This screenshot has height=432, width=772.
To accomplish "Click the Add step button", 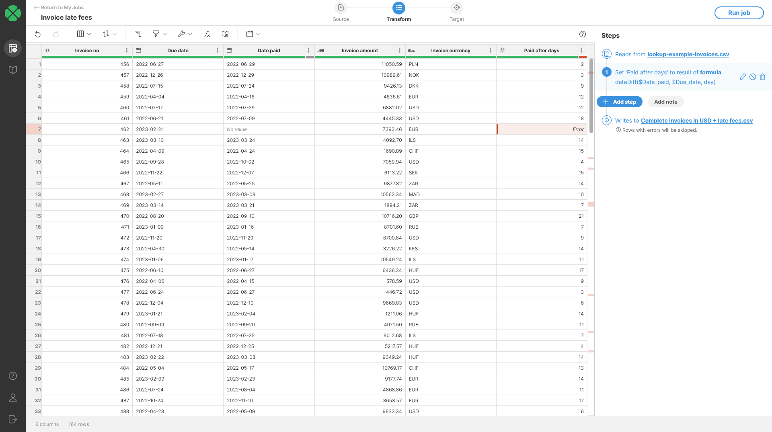I will click(x=619, y=102).
